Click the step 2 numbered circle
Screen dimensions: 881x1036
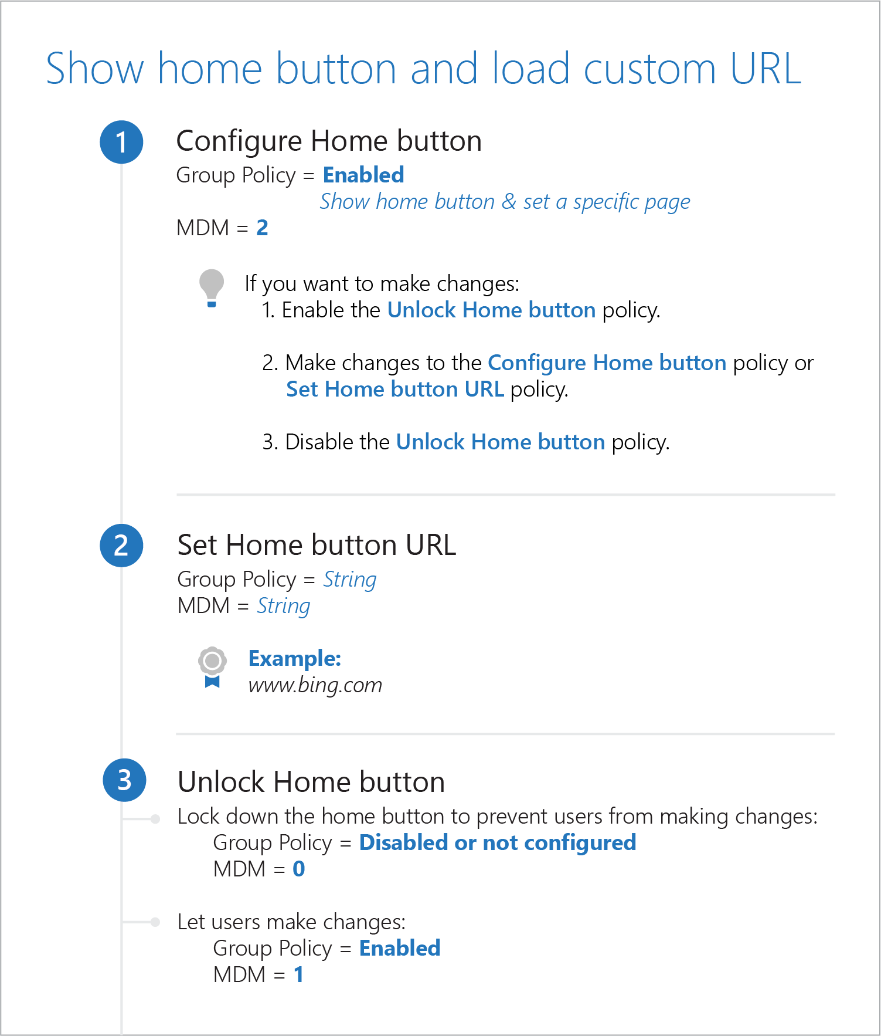(x=121, y=546)
